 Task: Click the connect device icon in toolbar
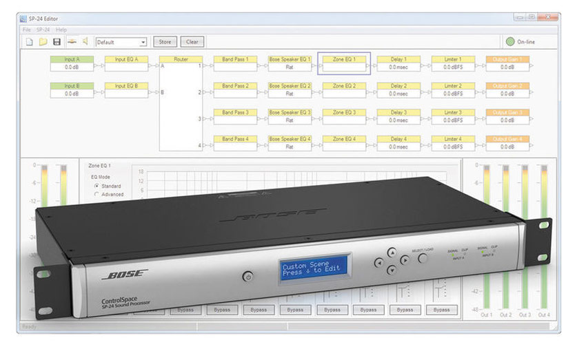pos(72,42)
